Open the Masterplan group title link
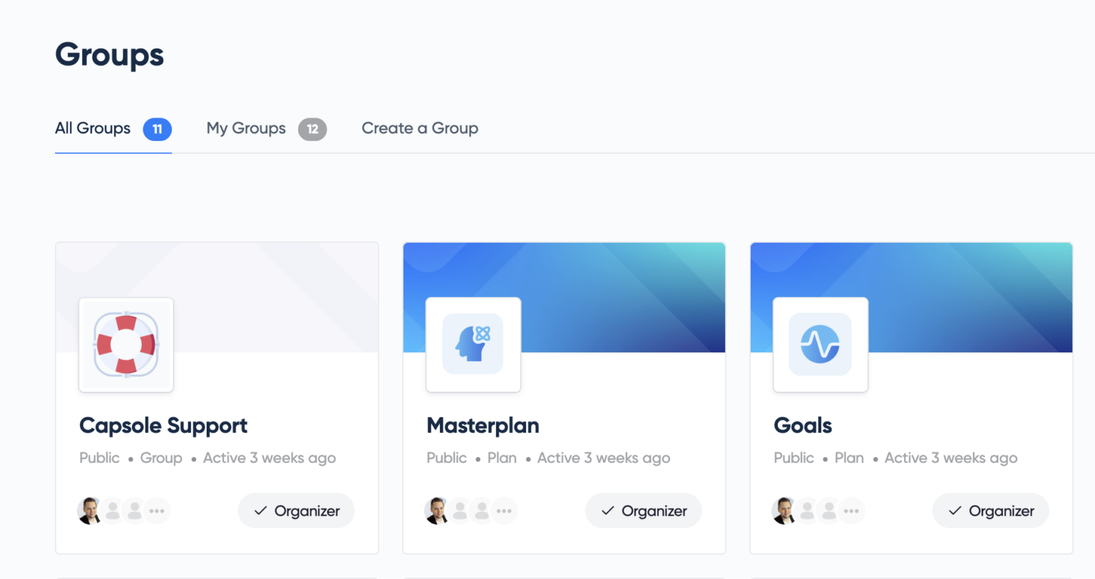Image resolution: width=1095 pixels, height=579 pixels. pos(483,425)
